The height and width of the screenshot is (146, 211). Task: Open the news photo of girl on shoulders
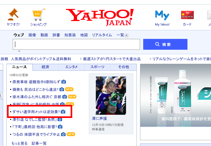click(111, 96)
